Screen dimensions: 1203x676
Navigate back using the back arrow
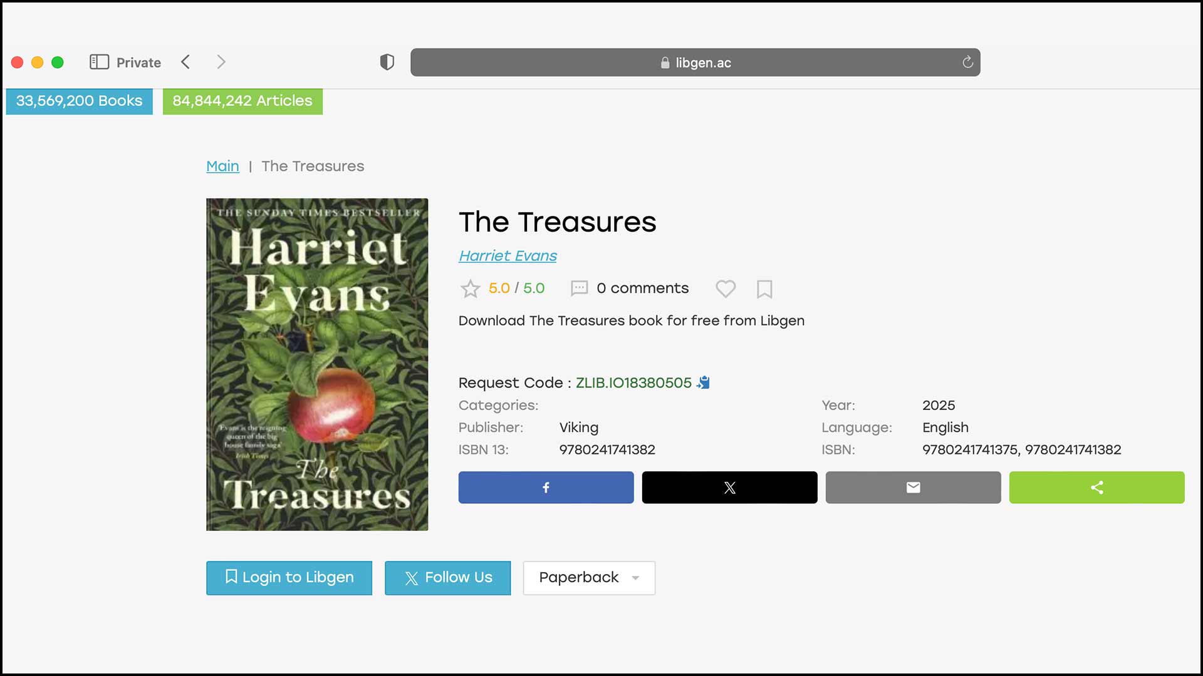185,62
